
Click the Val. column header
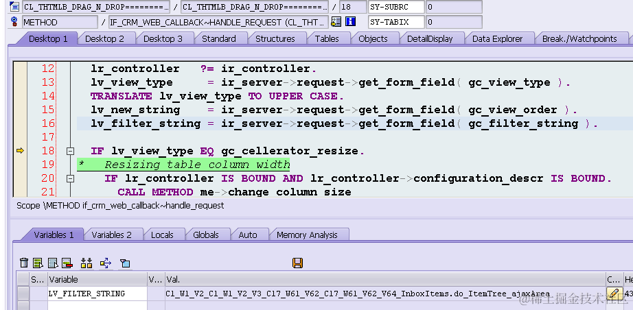[385, 279]
